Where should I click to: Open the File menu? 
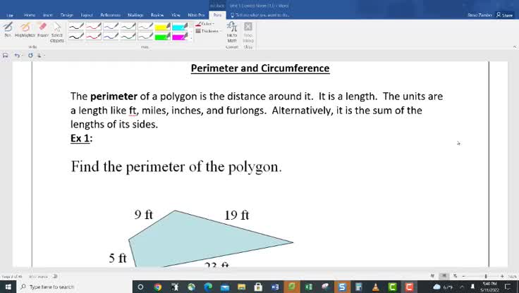tap(9, 14)
